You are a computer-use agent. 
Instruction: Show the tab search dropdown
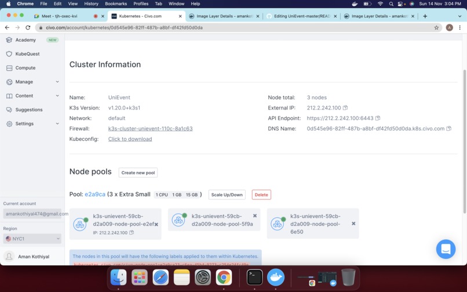459,16
